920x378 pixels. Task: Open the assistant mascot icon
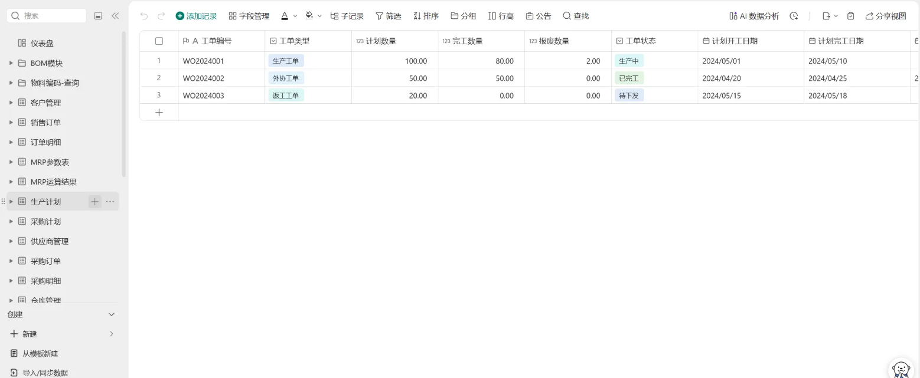(901, 369)
